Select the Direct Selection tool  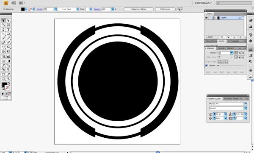pos(8,21)
